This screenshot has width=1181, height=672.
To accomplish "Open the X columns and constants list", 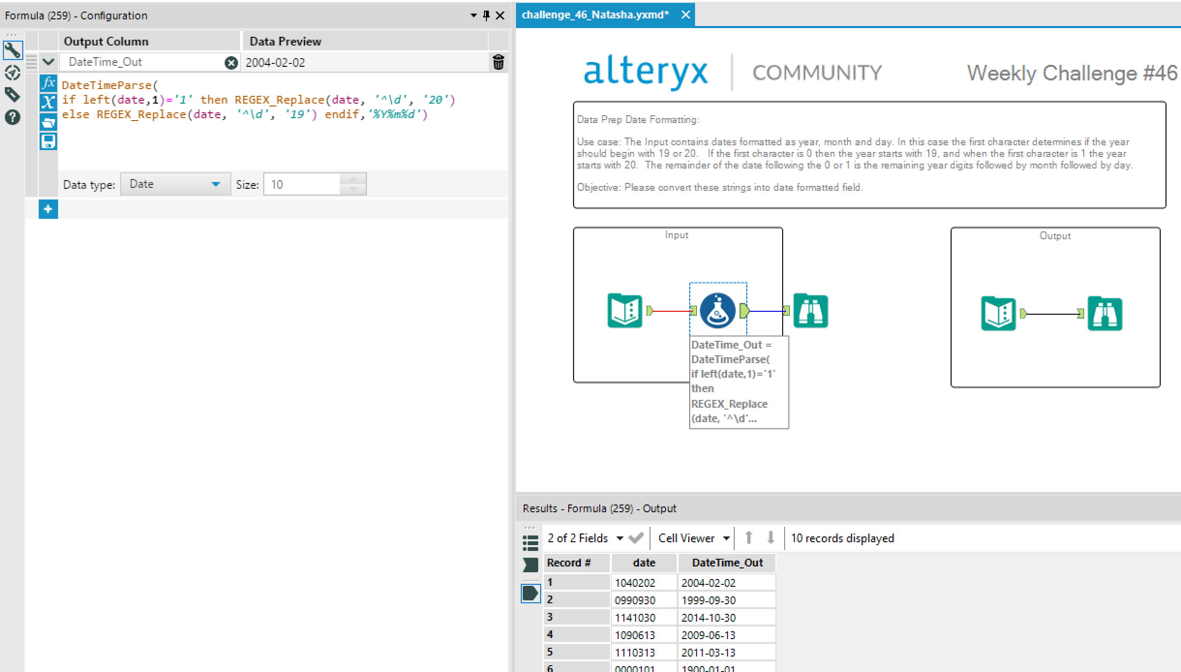I will coord(48,102).
